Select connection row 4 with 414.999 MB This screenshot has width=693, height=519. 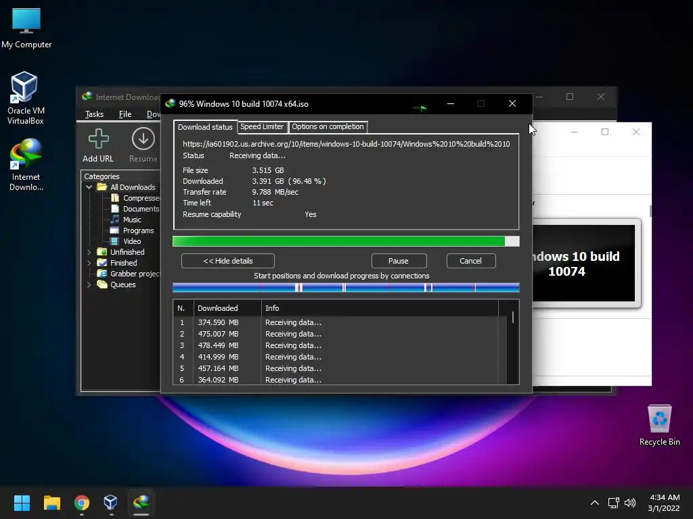pos(336,357)
